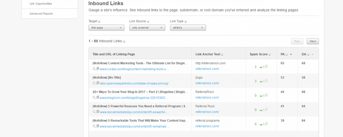Click the info icon beside Inbound Links count
Viewport: 343px width, 137px height.
pos(124,41)
